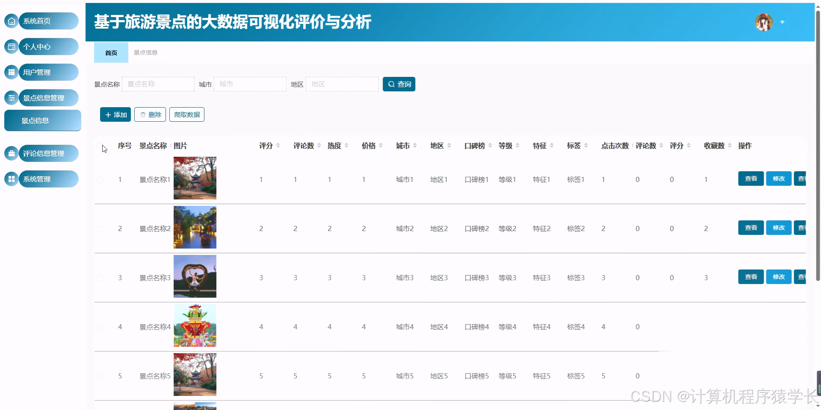Switch to the 首页 tab
Viewport: 821px width, 410px height.
click(x=111, y=53)
